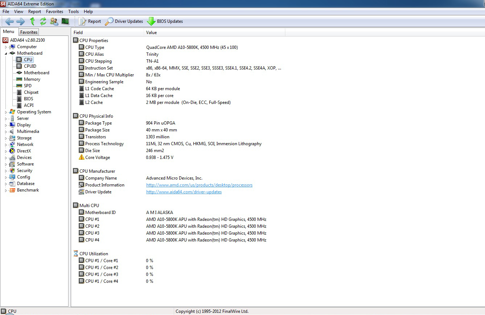
Task: Open the Benchmark category in tree
Action: coord(24,190)
